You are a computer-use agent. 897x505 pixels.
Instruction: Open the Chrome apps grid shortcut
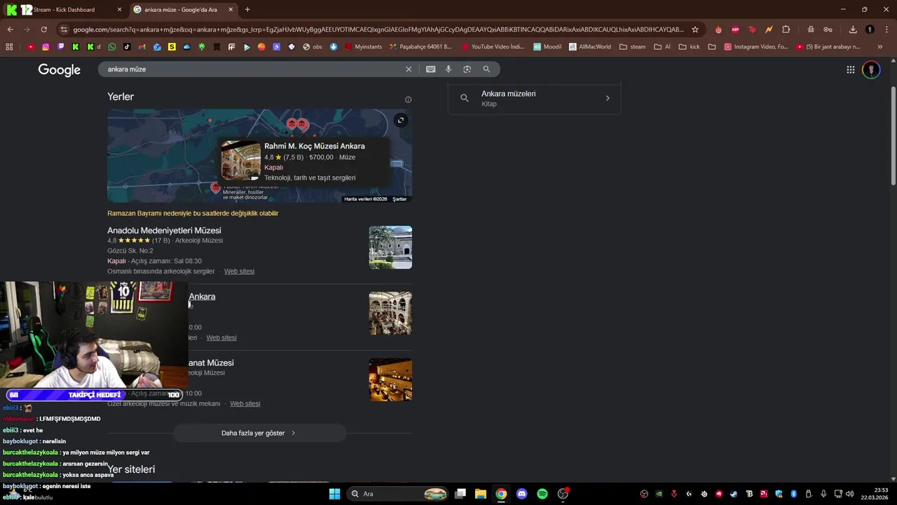[x=9, y=47]
